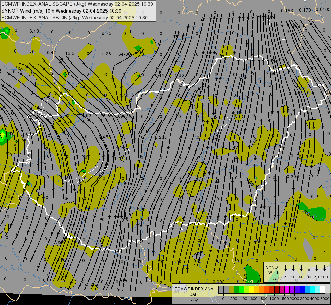Click the map value 0.787

click(122, 282)
